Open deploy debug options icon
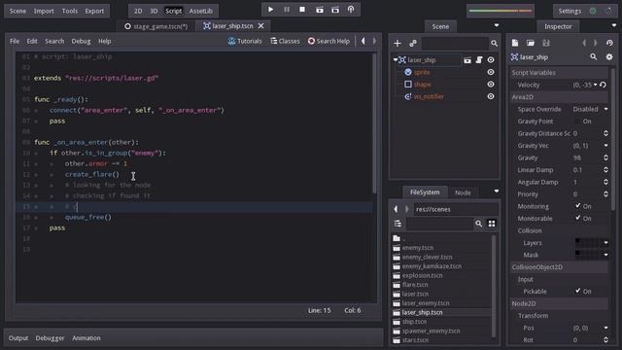The width and height of the screenshot is (622, 350). click(351, 9)
